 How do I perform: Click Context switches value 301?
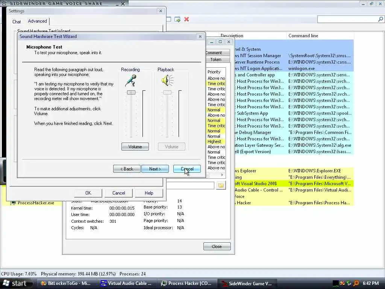[113, 221]
